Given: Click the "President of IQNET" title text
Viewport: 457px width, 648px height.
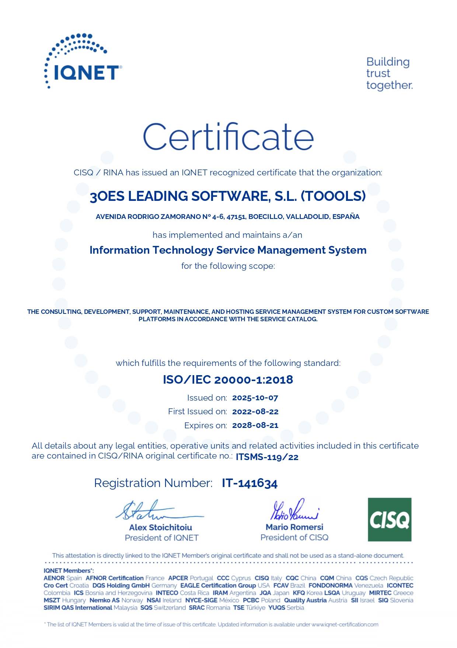Looking at the screenshot, I should [161, 538].
